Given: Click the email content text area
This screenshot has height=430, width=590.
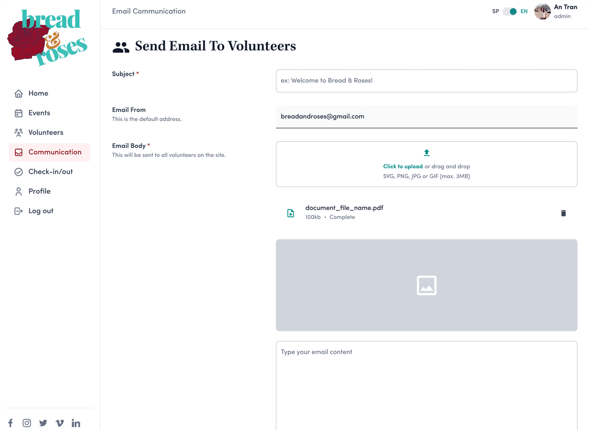Looking at the screenshot, I should (426, 385).
